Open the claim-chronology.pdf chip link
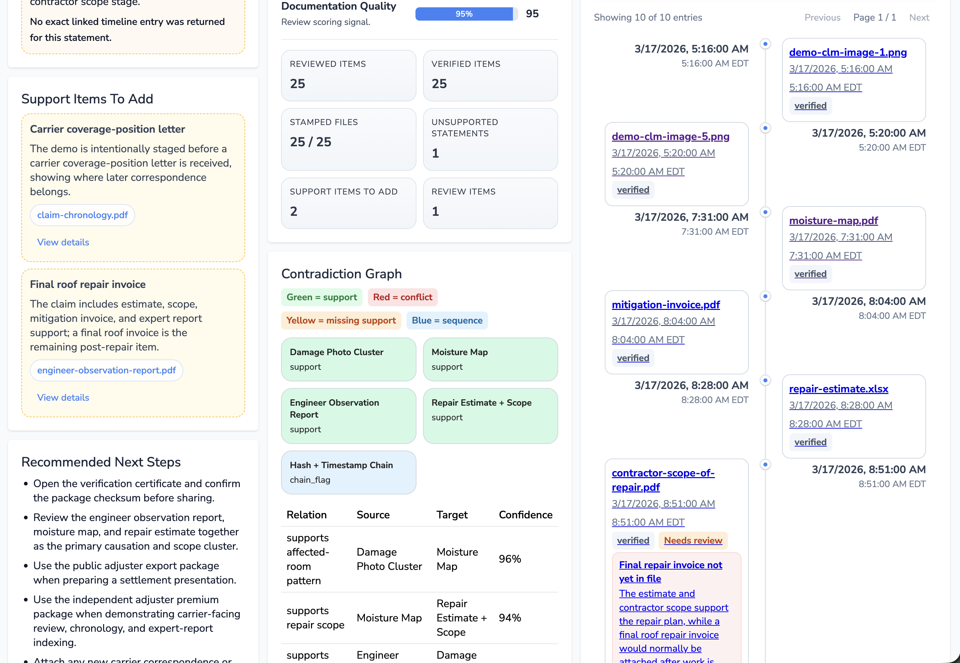960x663 pixels. [82, 215]
